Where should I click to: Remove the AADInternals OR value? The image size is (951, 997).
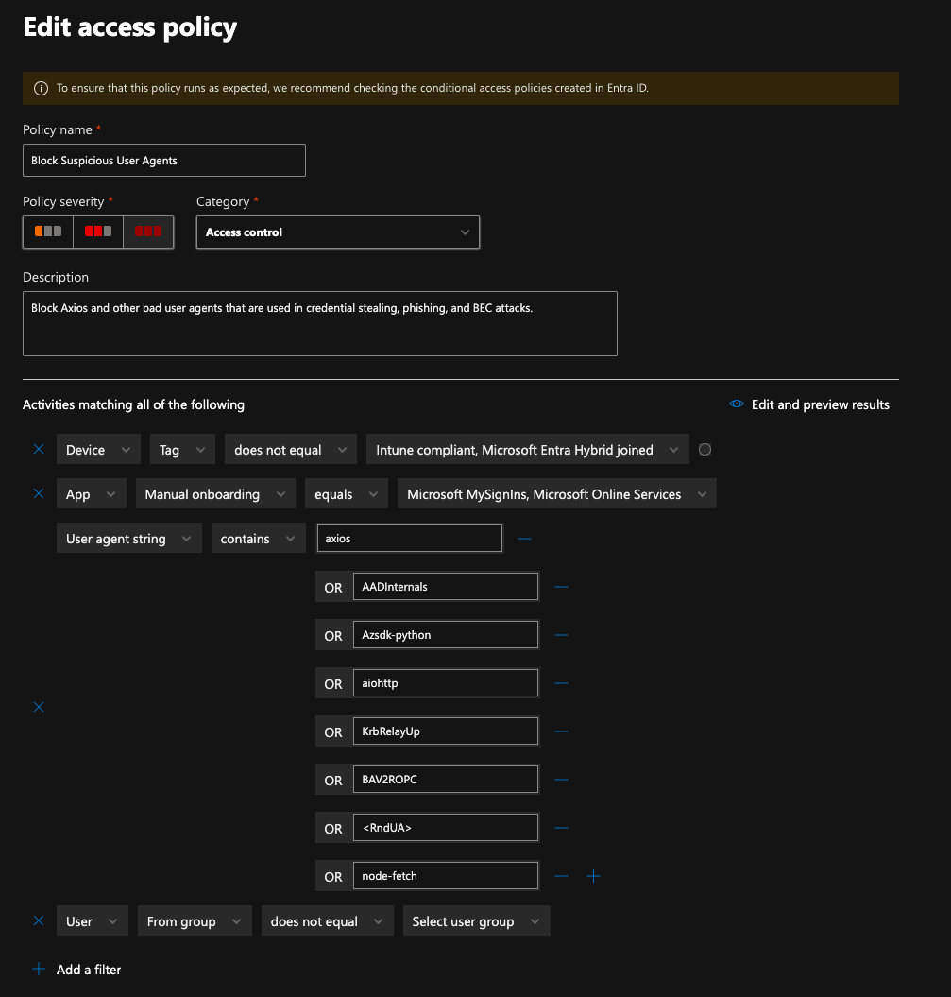click(x=561, y=586)
